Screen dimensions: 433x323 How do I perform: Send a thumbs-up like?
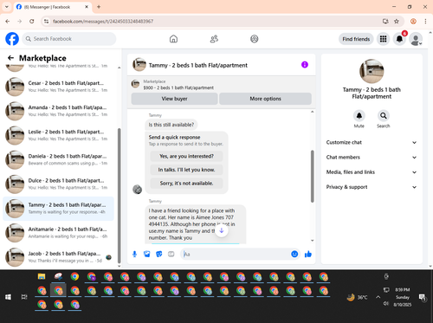(x=308, y=254)
